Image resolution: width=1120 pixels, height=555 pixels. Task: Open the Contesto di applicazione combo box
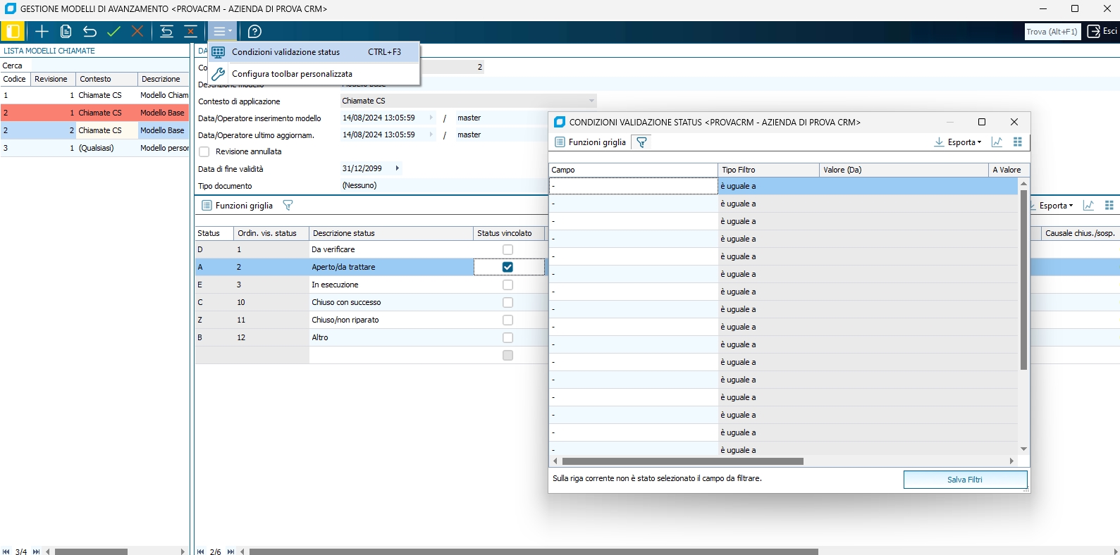coord(591,101)
